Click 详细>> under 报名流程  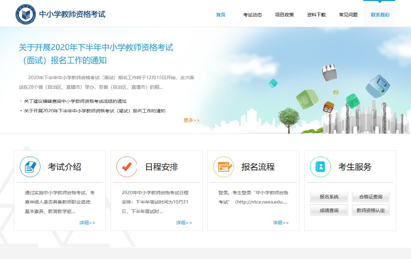(281, 223)
